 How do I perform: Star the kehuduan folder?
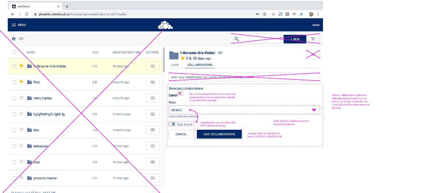click(x=21, y=146)
